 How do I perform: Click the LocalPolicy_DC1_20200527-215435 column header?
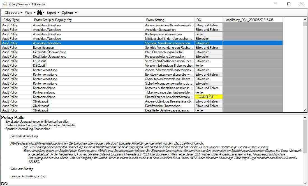click(252, 20)
